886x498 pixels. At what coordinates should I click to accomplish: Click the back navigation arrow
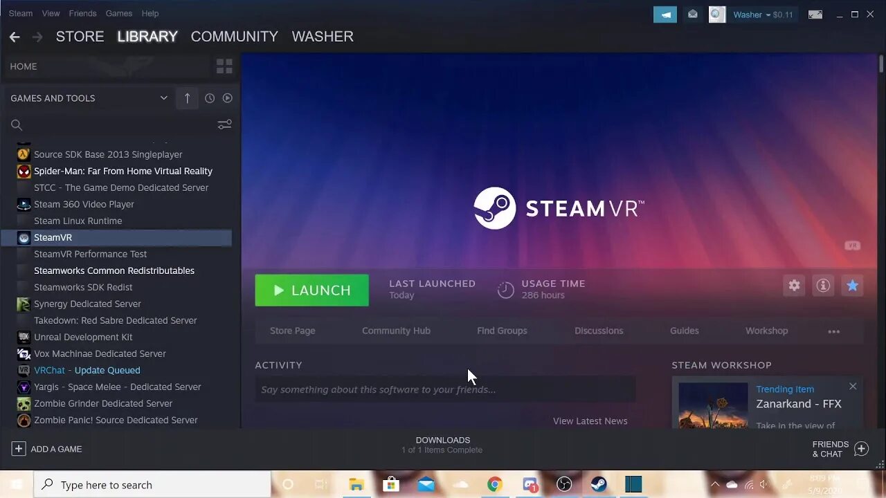15,37
